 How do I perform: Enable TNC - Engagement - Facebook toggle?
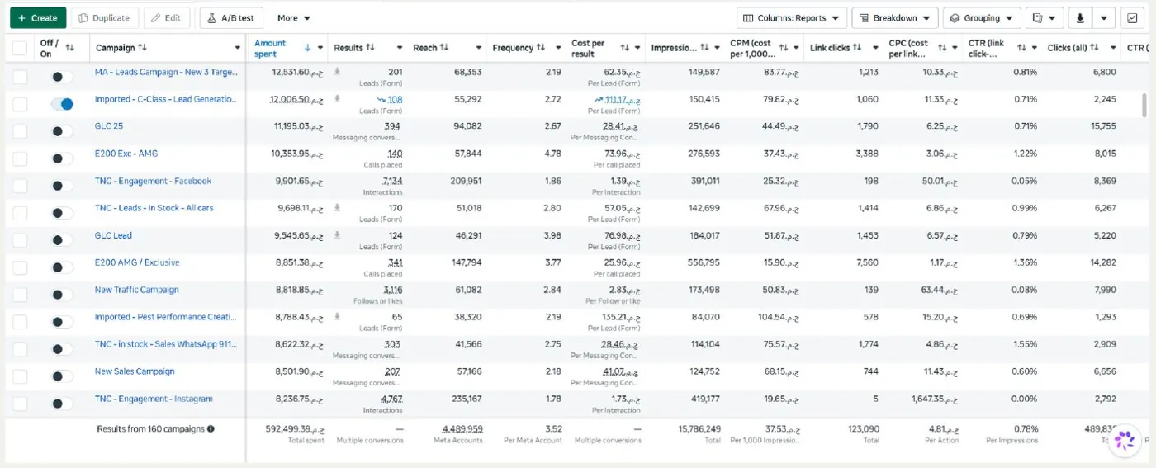62,186
